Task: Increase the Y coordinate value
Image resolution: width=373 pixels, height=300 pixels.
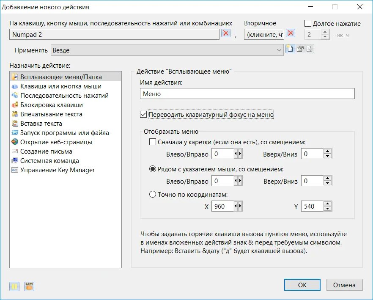Action: (x=328, y=204)
